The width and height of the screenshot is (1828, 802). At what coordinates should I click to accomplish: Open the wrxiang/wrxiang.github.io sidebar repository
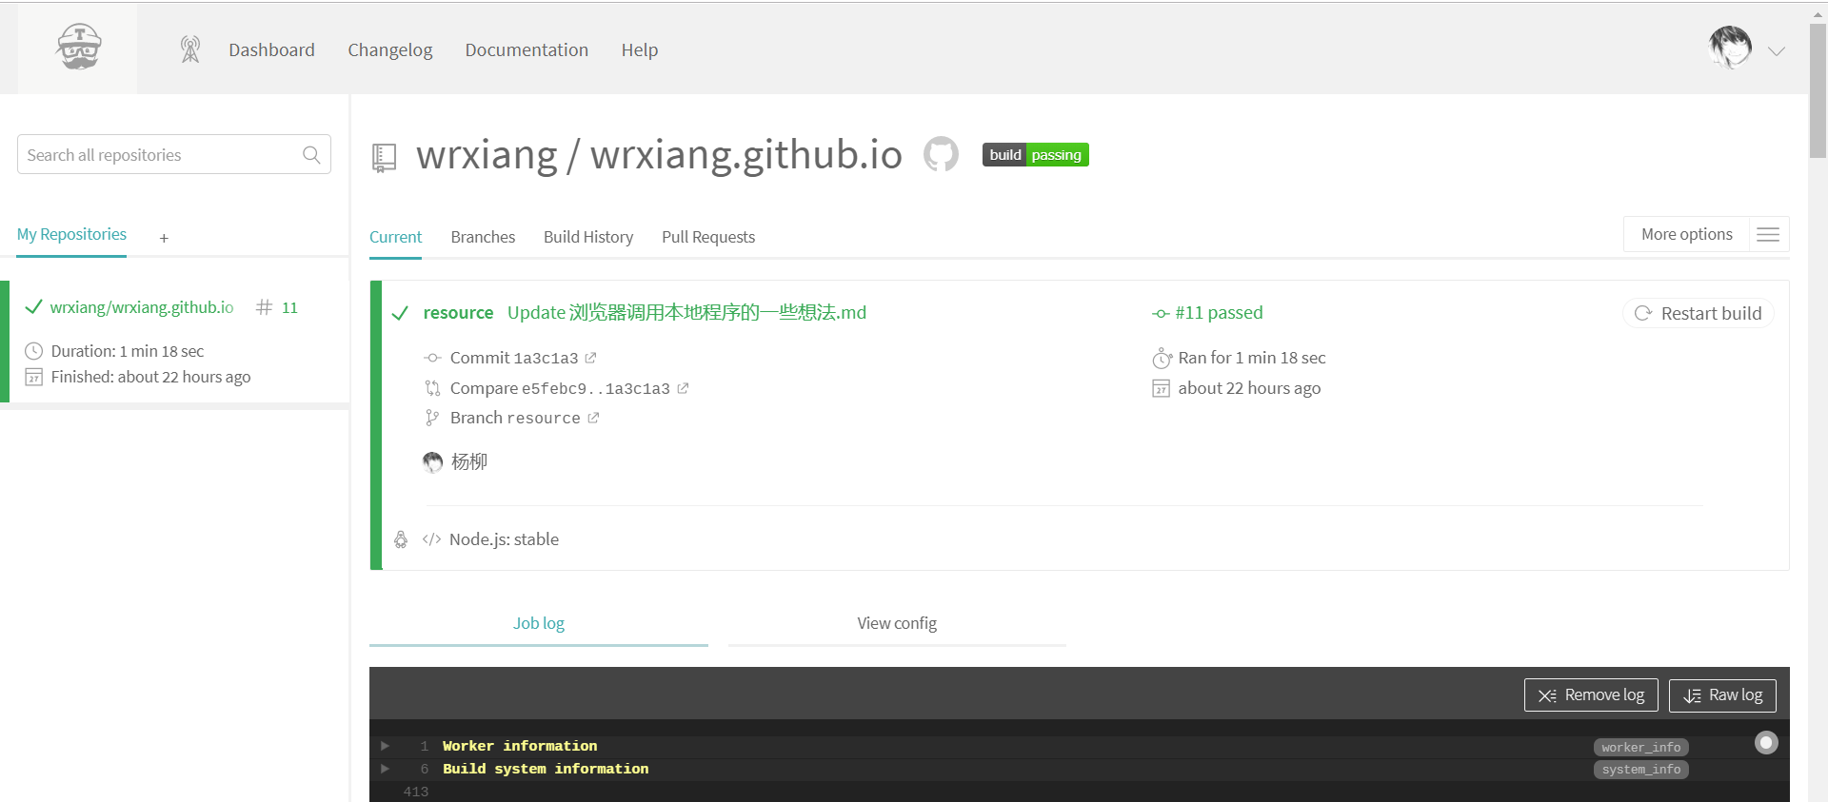[x=142, y=307]
